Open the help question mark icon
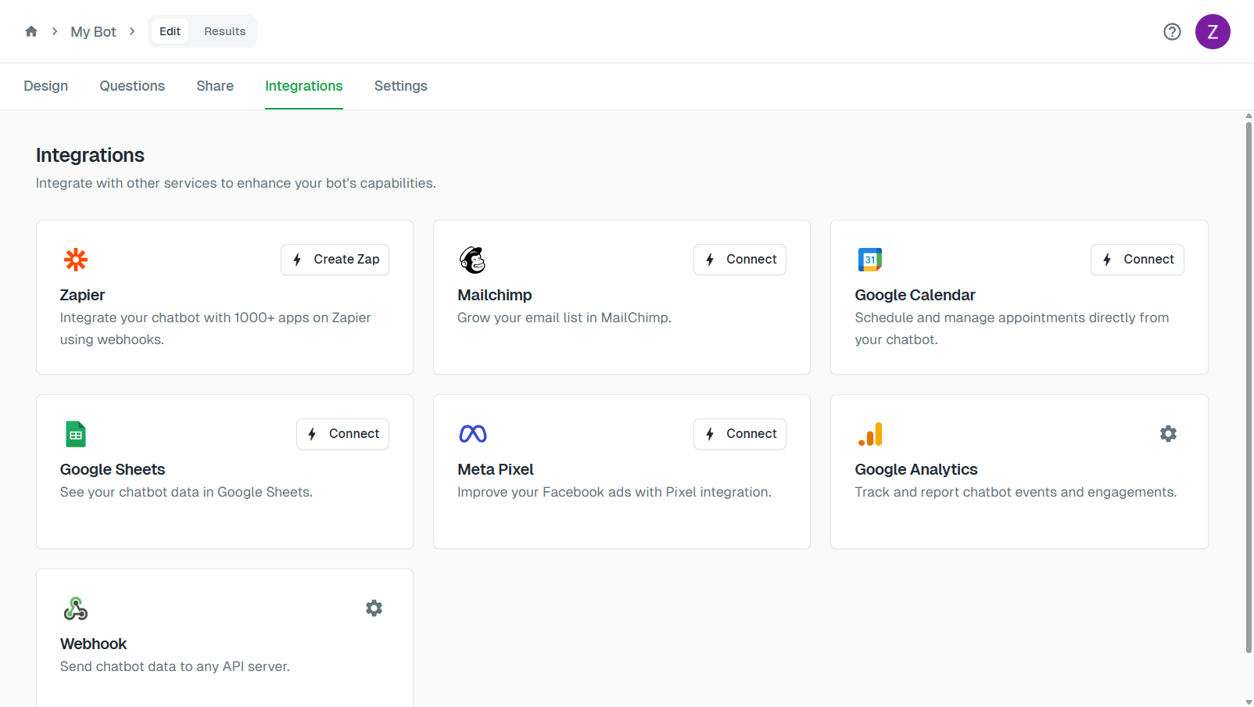Screen dimensions: 1254x707 (1172, 31)
